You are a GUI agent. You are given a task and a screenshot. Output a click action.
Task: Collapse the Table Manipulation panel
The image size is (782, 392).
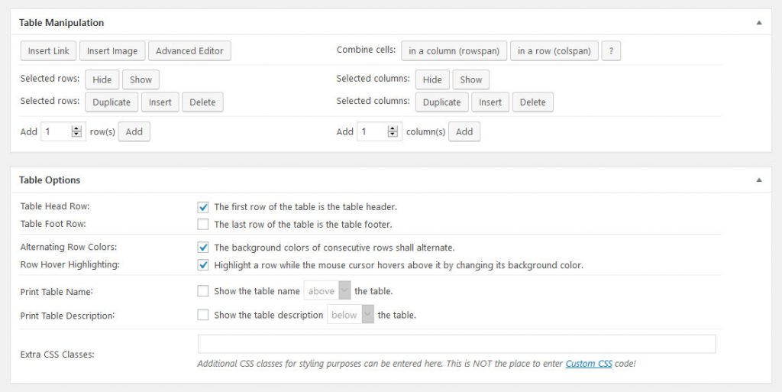click(x=758, y=23)
